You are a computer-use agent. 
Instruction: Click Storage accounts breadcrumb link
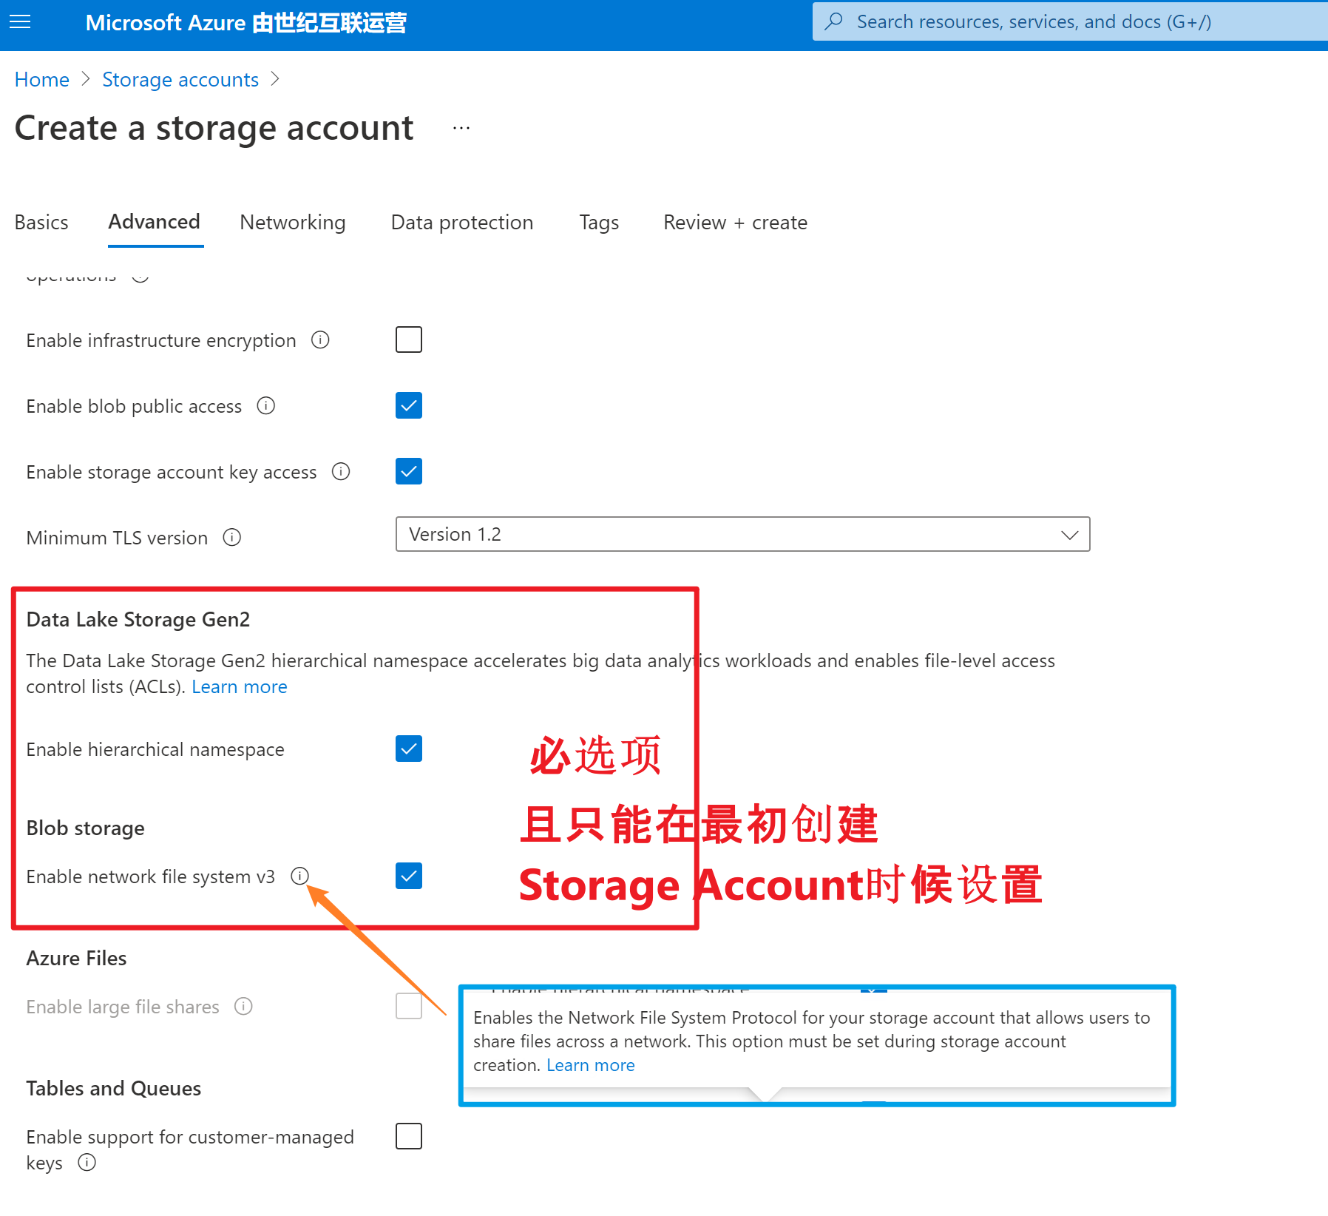(180, 80)
